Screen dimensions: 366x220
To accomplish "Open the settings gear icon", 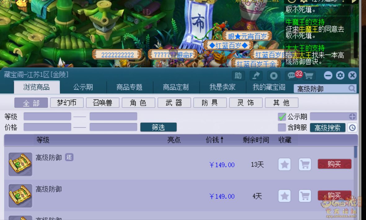I will 340,75.
